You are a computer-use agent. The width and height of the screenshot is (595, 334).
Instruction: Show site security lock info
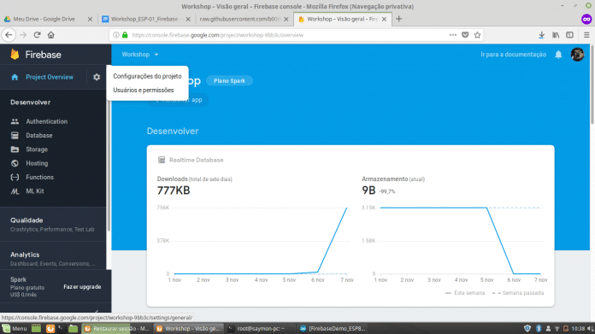pyautogui.click(x=125, y=35)
